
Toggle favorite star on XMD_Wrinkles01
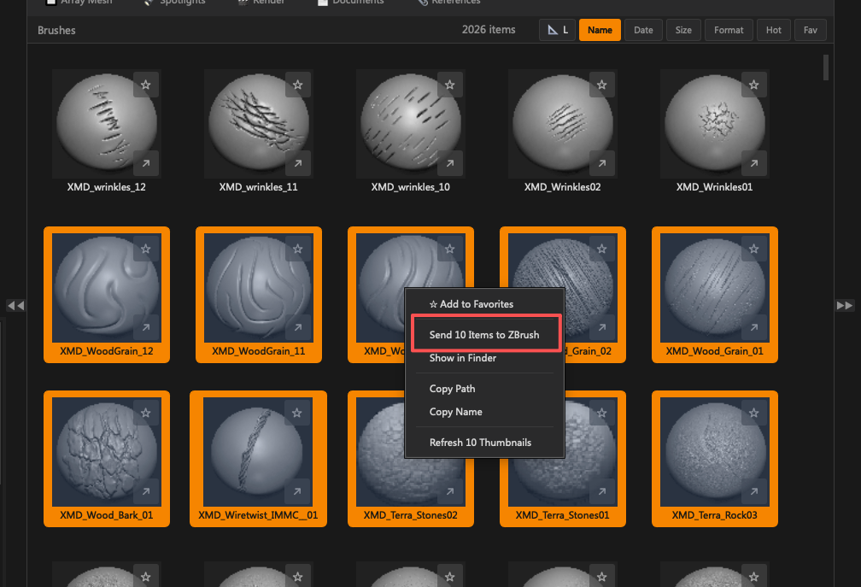click(x=753, y=85)
